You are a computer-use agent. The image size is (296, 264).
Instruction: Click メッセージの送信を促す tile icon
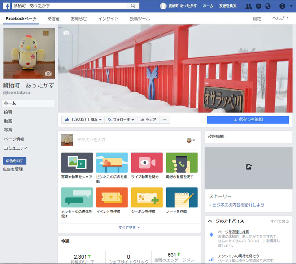[77, 197]
